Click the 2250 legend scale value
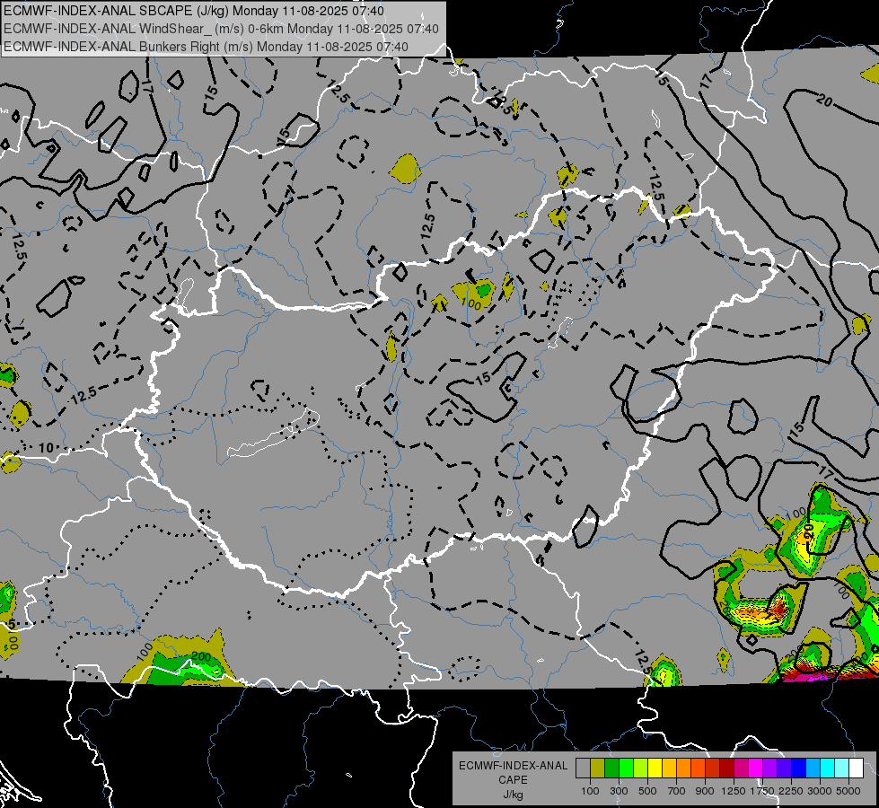Screen dimensions: 879x808 [791, 791]
